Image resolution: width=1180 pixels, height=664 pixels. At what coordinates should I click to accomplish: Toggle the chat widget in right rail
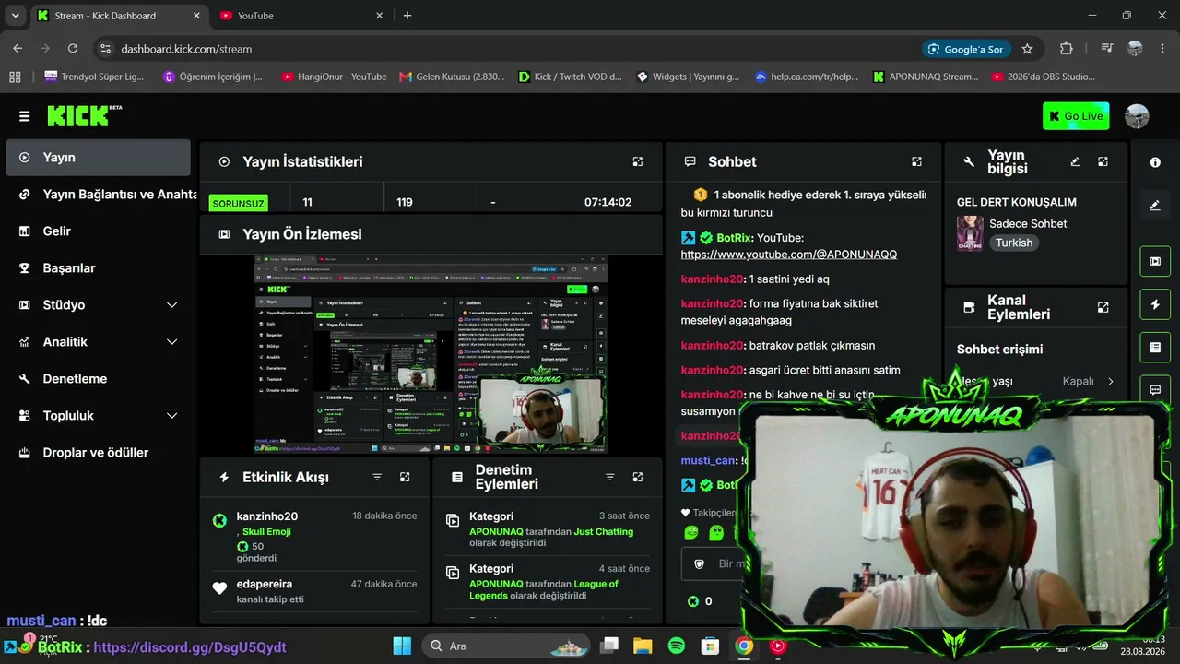pos(1155,390)
